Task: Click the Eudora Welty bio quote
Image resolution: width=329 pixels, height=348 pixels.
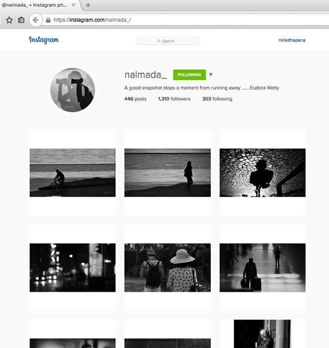Action: pyautogui.click(x=202, y=88)
